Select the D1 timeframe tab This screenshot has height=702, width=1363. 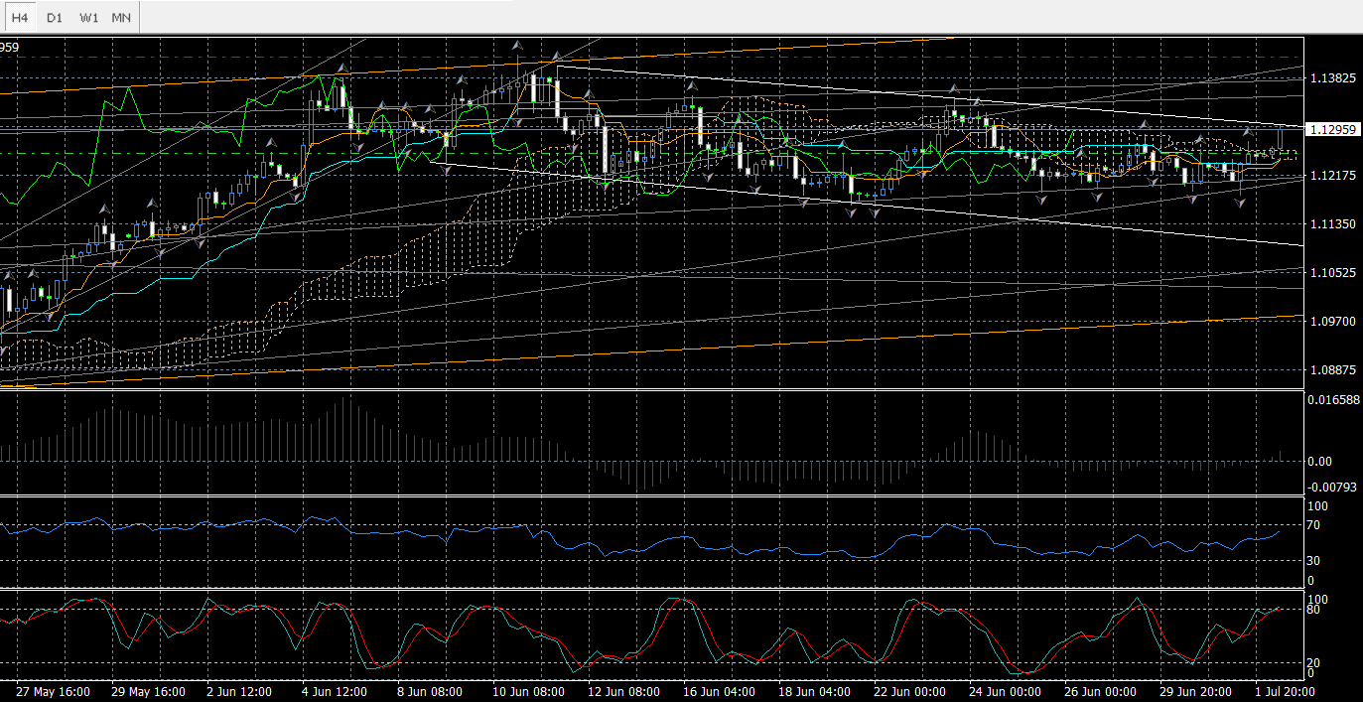(x=55, y=18)
